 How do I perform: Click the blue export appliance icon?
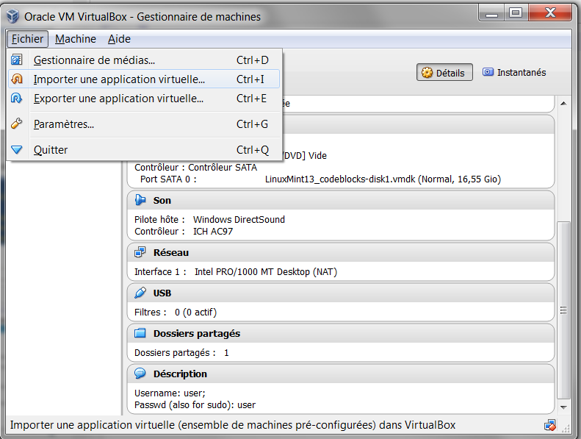click(17, 99)
